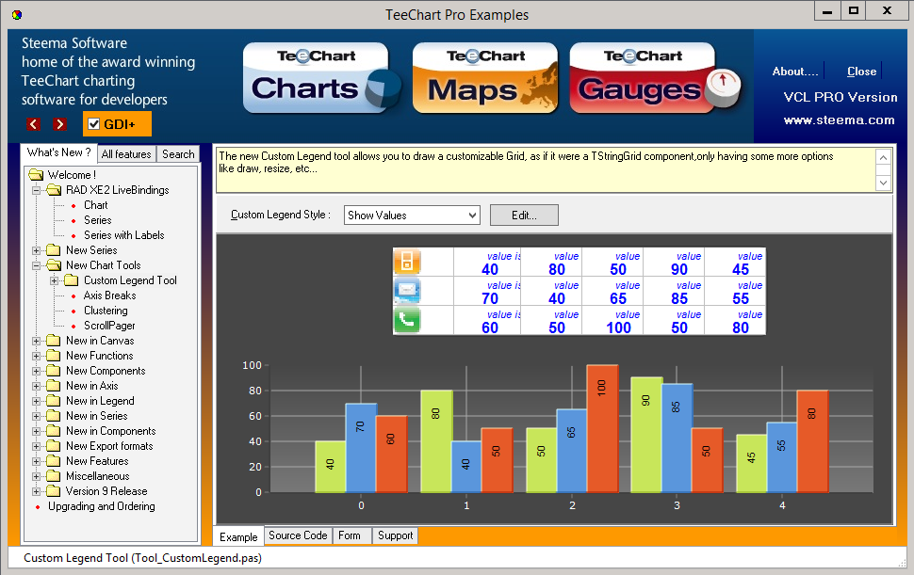
Task: Click the New Chart Tools folder icon
Action: pos(54,265)
